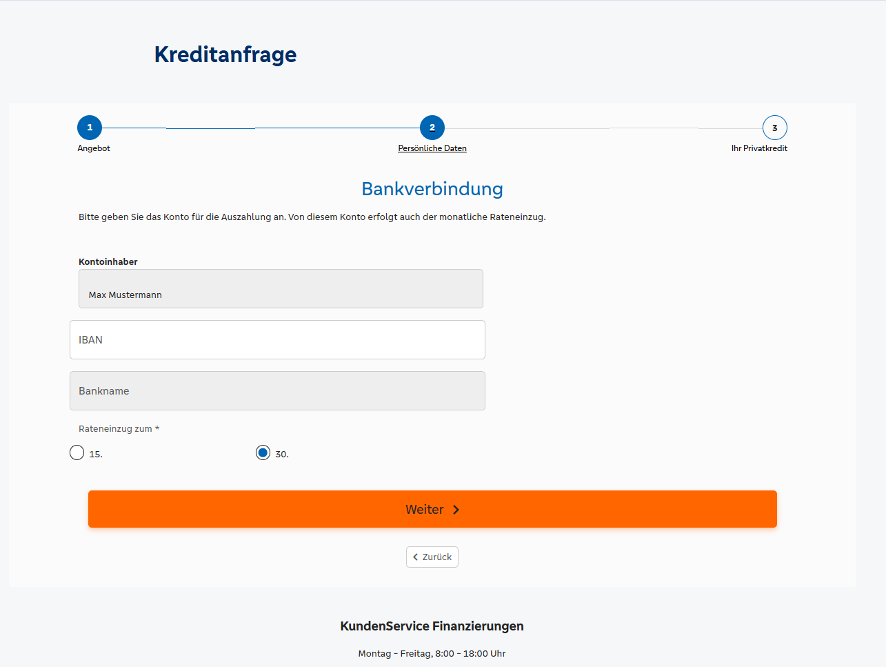The height and width of the screenshot is (667, 886).
Task: Click the left chevron icon beside Zurück
Action: (415, 557)
